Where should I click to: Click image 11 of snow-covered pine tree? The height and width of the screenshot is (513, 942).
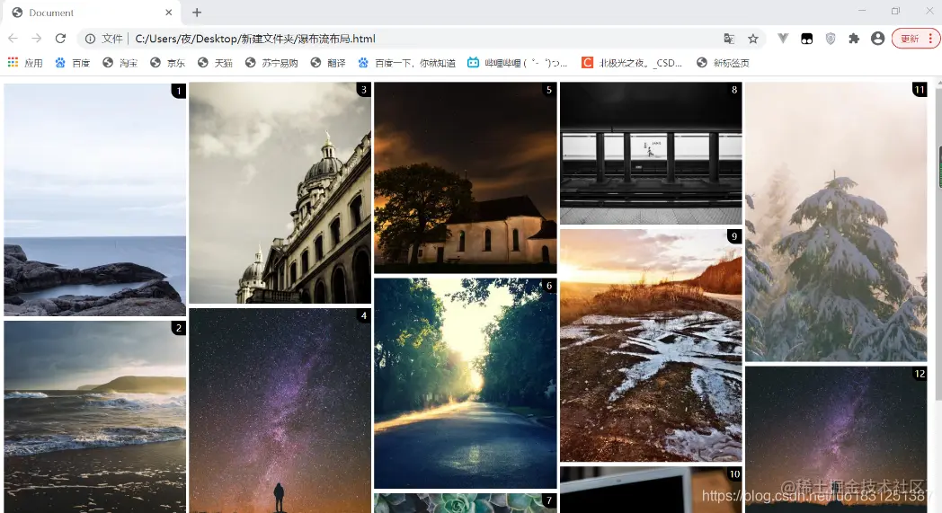pyautogui.click(x=836, y=222)
